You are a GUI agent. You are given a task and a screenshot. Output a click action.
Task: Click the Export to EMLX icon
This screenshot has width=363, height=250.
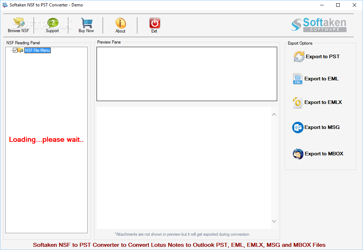(298, 102)
